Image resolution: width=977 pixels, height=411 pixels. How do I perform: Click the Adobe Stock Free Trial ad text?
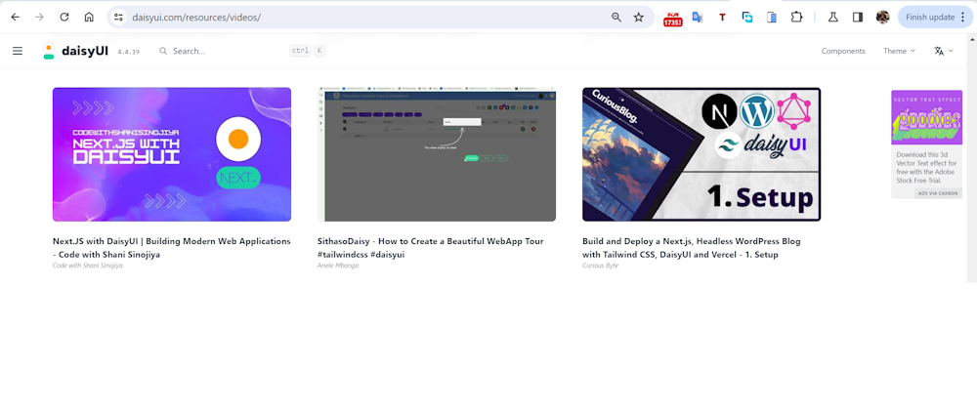point(926,167)
